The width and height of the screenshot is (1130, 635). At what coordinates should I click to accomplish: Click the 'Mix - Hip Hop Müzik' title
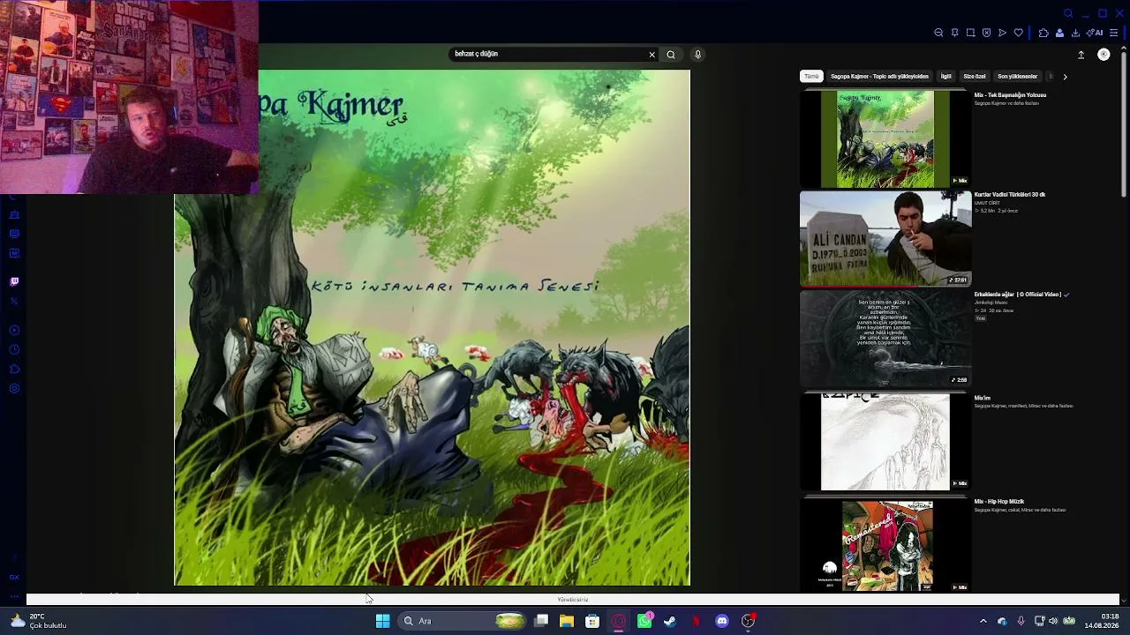coord(999,502)
